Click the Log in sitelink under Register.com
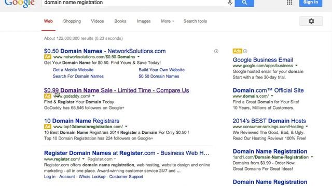 click(50, 177)
